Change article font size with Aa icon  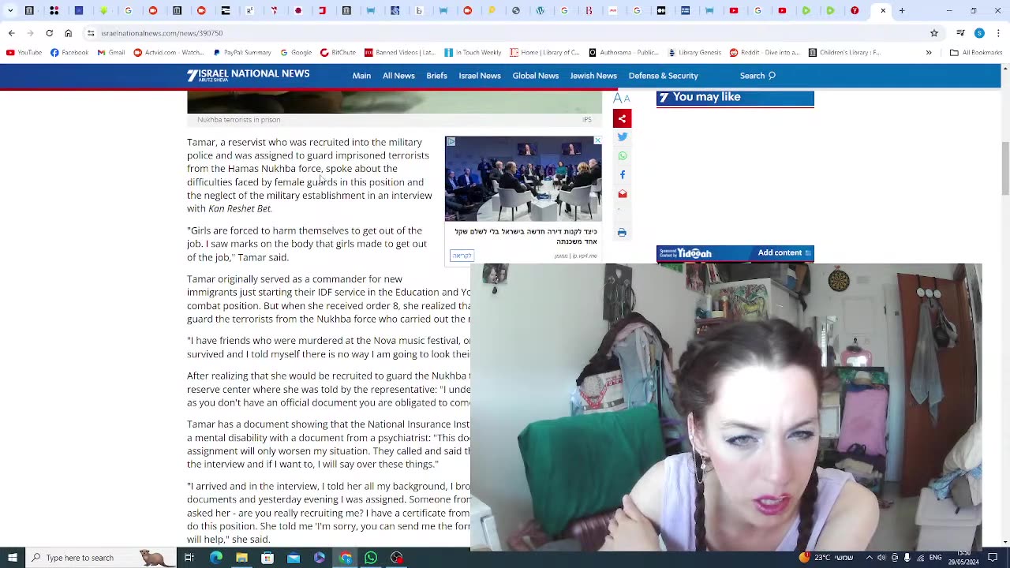(622, 98)
